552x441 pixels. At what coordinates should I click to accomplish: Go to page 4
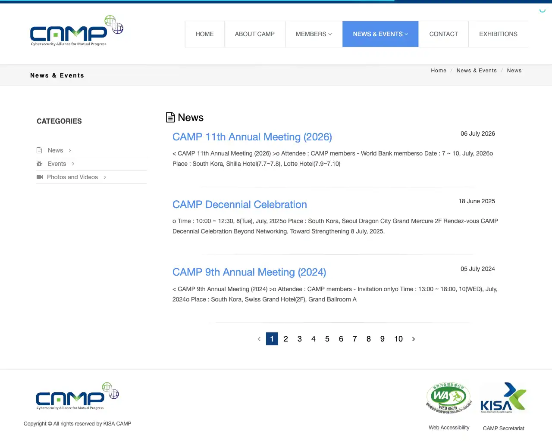tap(314, 339)
